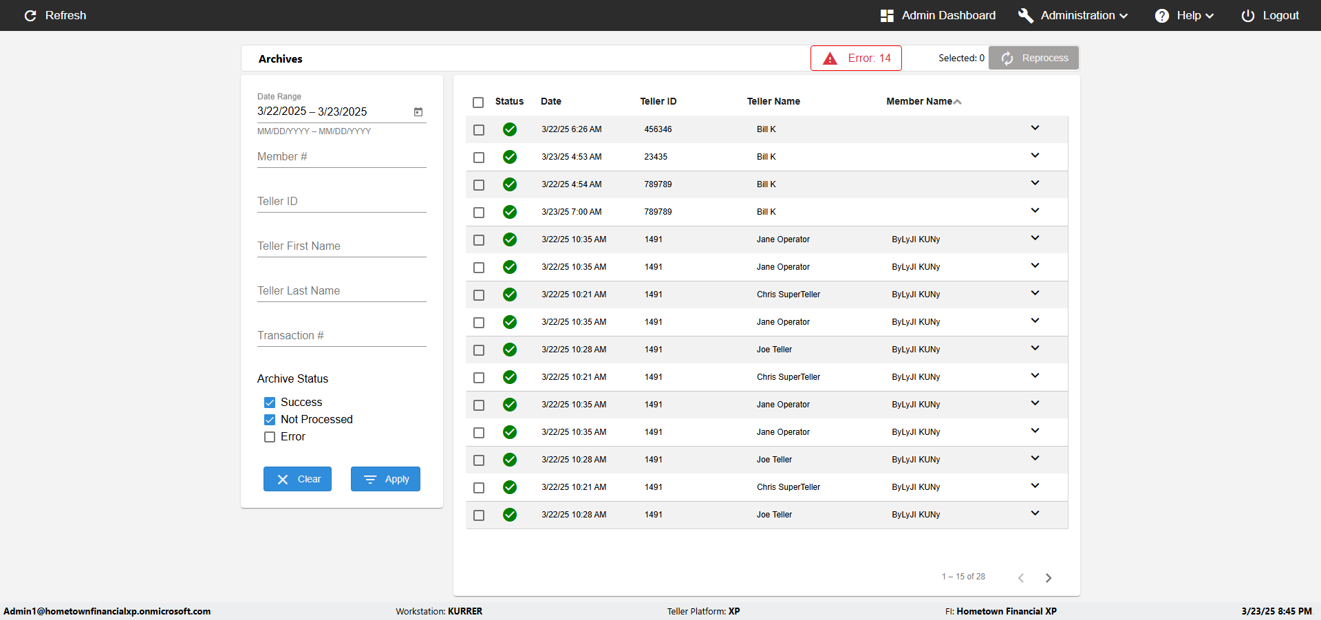Sort by Member Name column header

point(919,101)
